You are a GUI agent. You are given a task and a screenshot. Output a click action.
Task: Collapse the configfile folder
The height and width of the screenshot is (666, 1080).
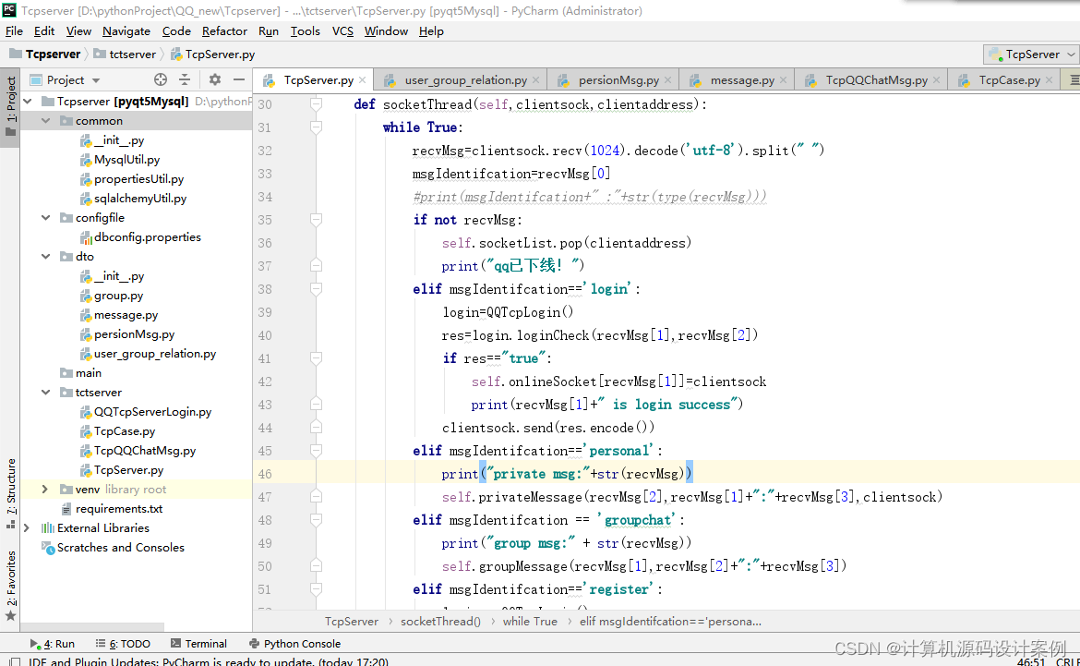click(x=46, y=217)
